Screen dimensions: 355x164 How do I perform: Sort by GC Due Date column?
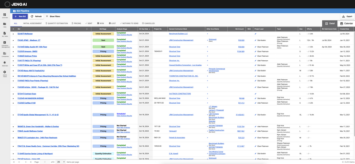pos(145,29)
